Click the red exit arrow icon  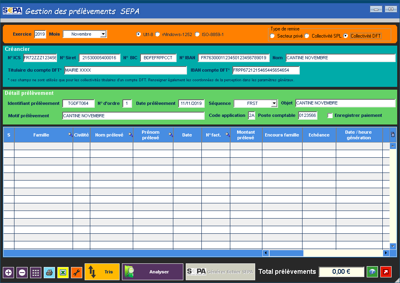click(386, 272)
